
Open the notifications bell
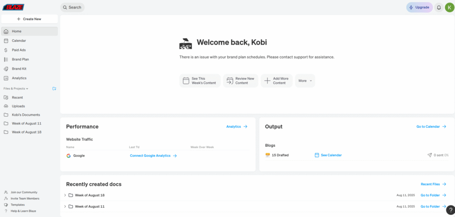coord(439,8)
